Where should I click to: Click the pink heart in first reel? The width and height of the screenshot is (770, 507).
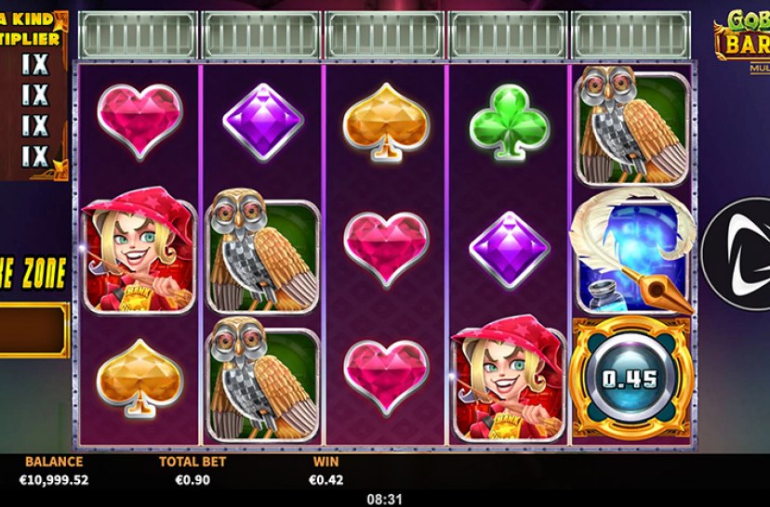coord(139,121)
